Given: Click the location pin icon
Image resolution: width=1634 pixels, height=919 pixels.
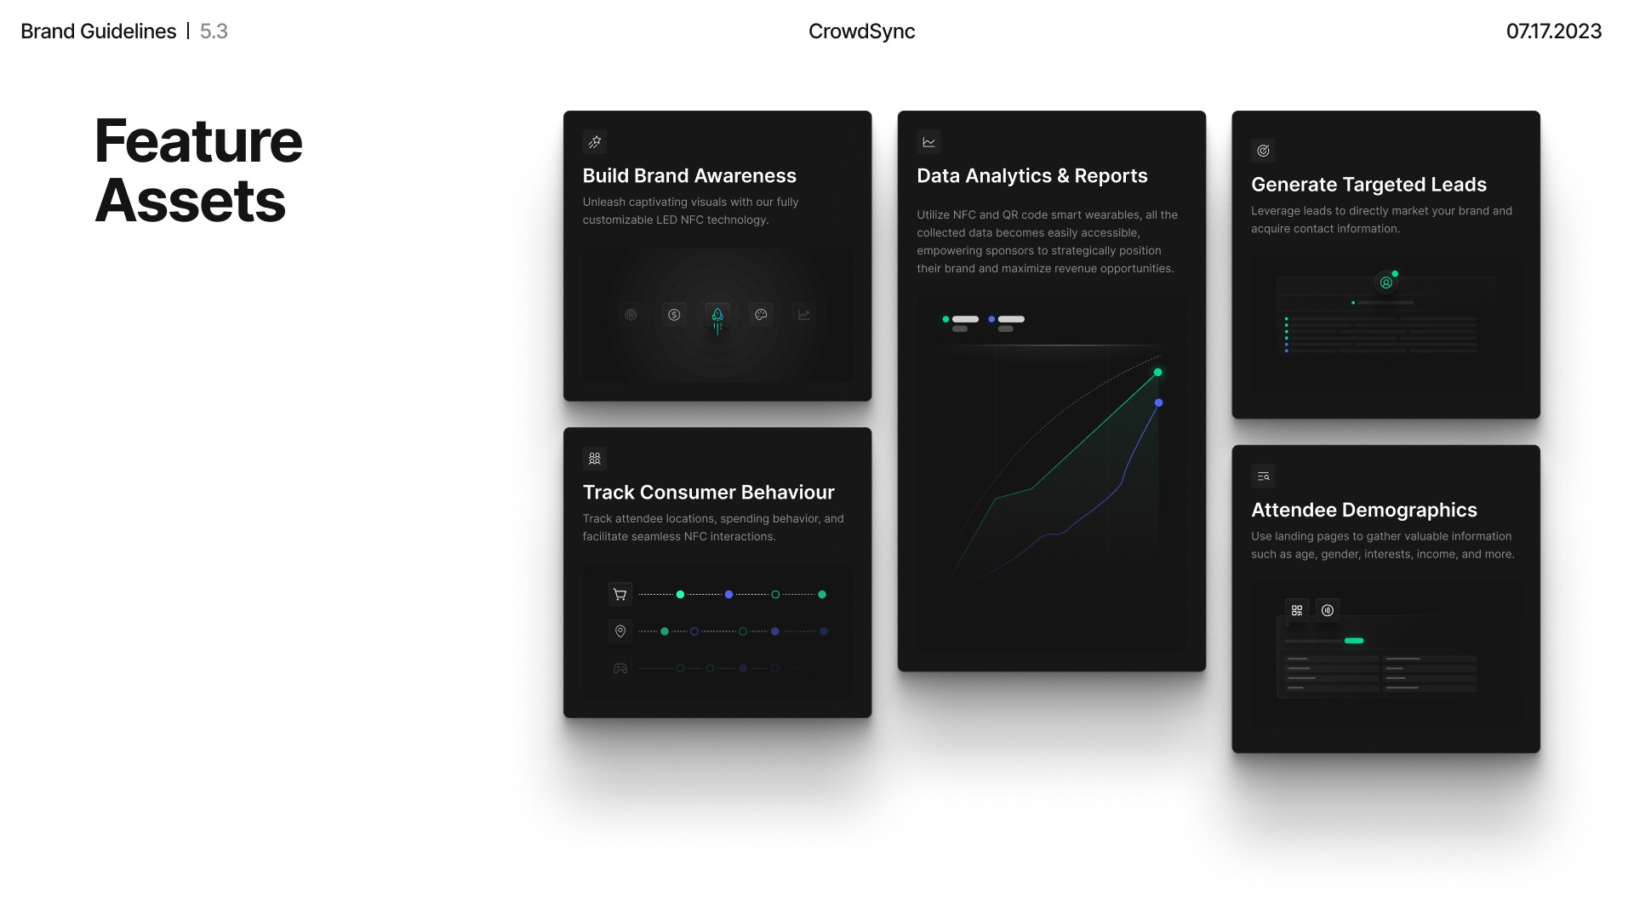Looking at the screenshot, I should (620, 631).
